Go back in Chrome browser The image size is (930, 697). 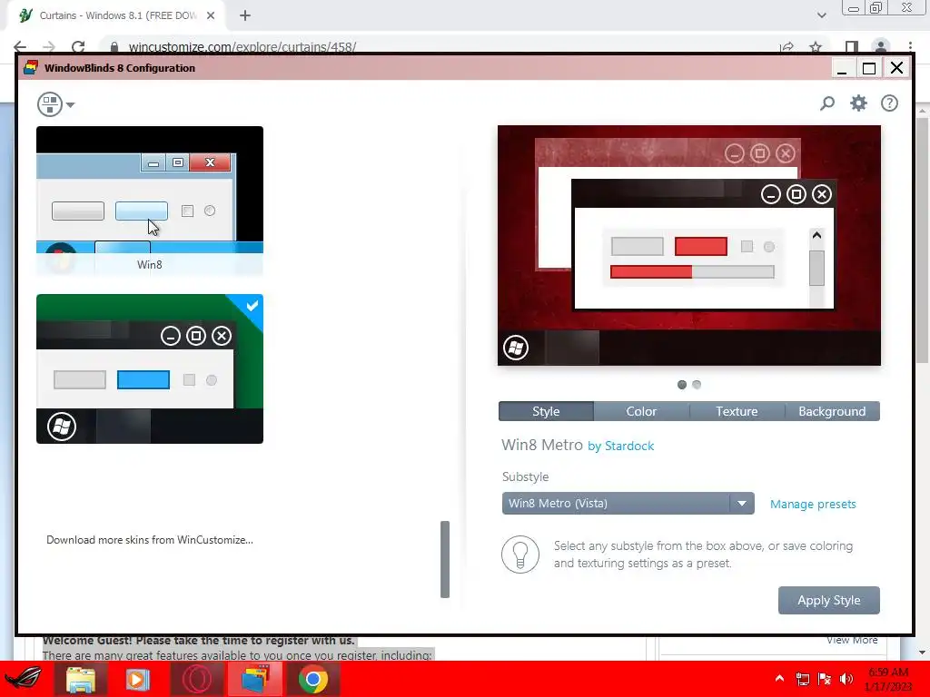20,47
